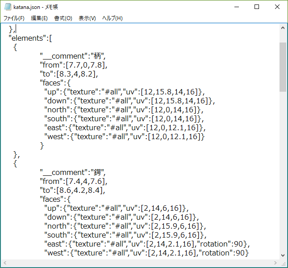
Task: Click the vertical scrollbar thumb
Action: click(x=283, y=67)
